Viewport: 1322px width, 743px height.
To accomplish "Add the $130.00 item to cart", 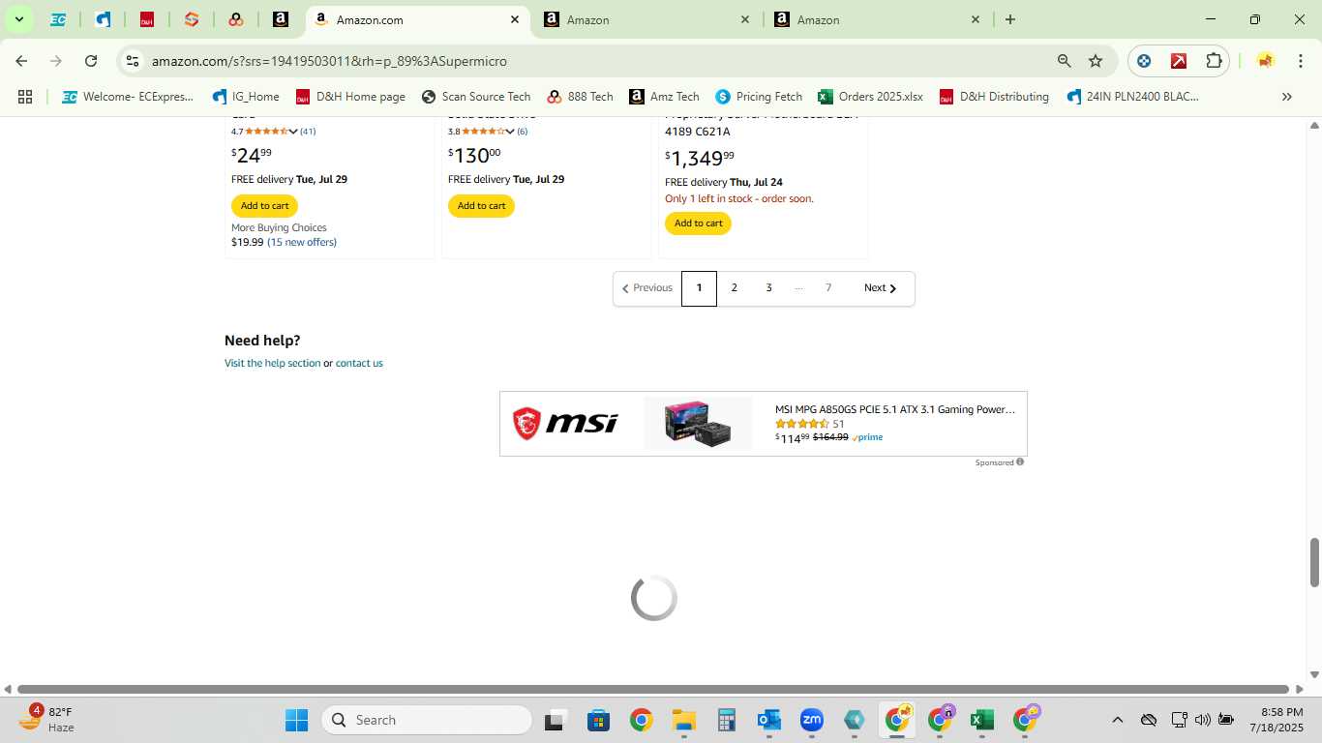I will click(x=481, y=206).
